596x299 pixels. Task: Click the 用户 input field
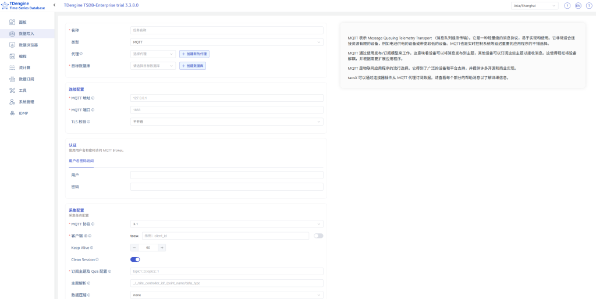point(226,175)
